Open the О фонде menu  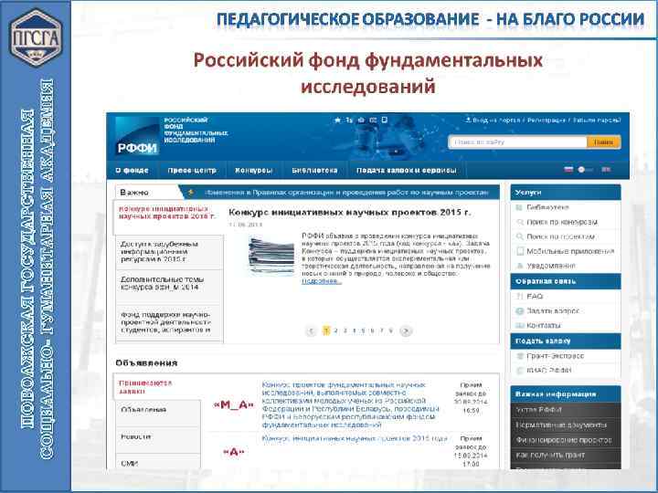[133, 171]
